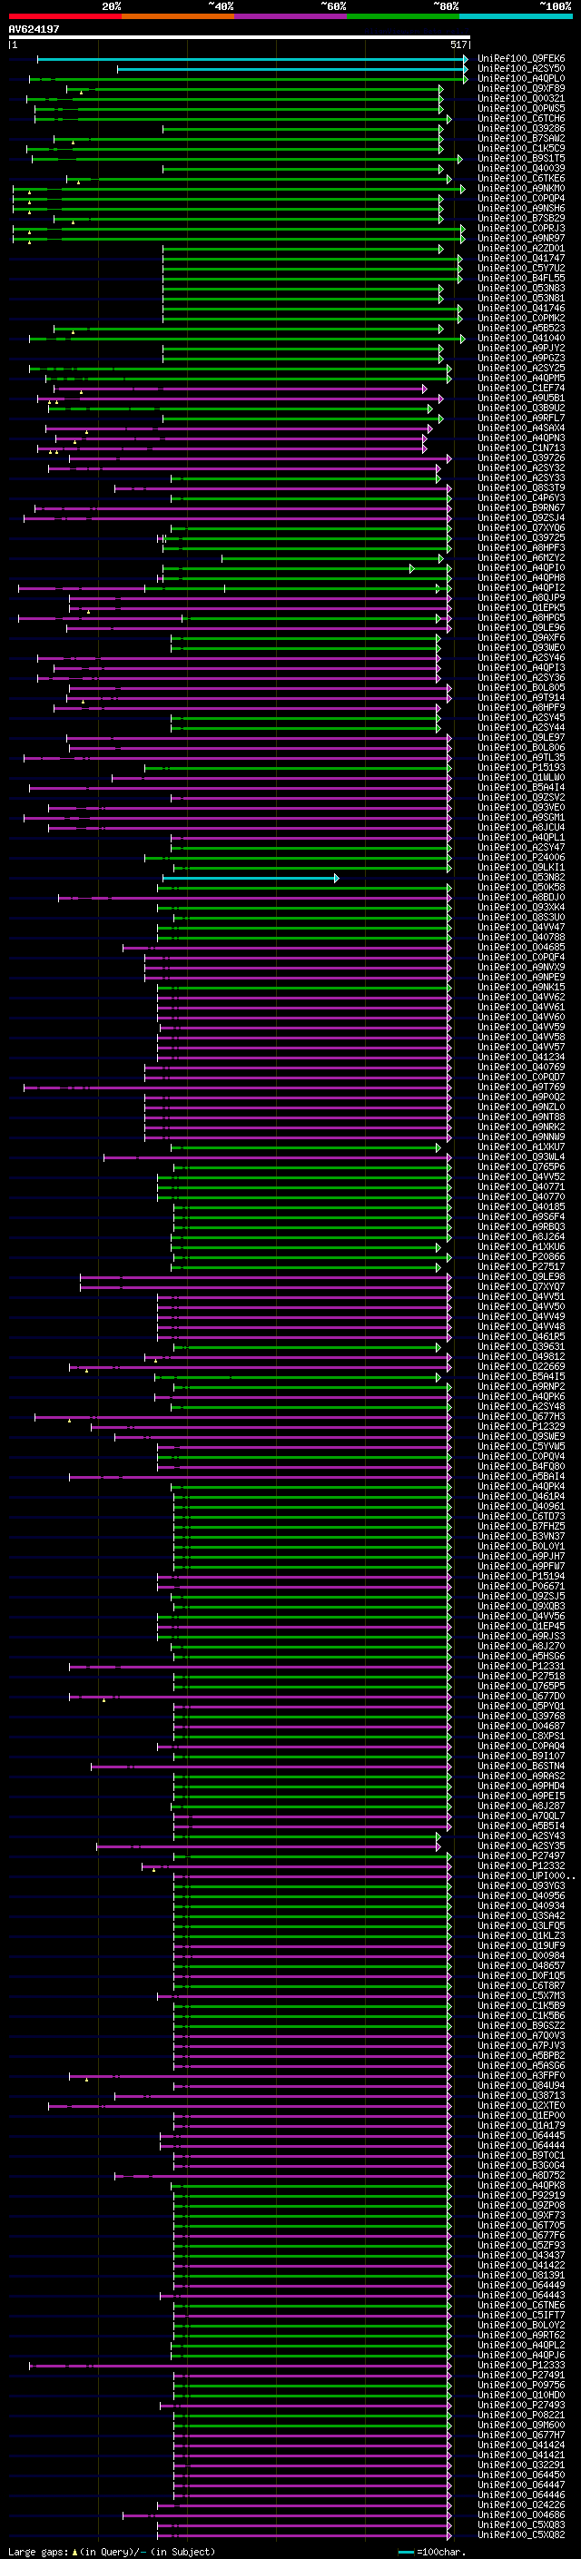Viewport: 581px width, 2559px height.
Task: Click the label UniRef100_A9RFL7
Action: coord(521,418)
